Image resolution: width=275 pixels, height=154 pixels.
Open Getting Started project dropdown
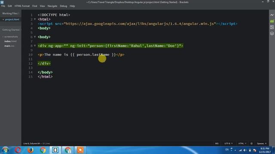point(12,30)
